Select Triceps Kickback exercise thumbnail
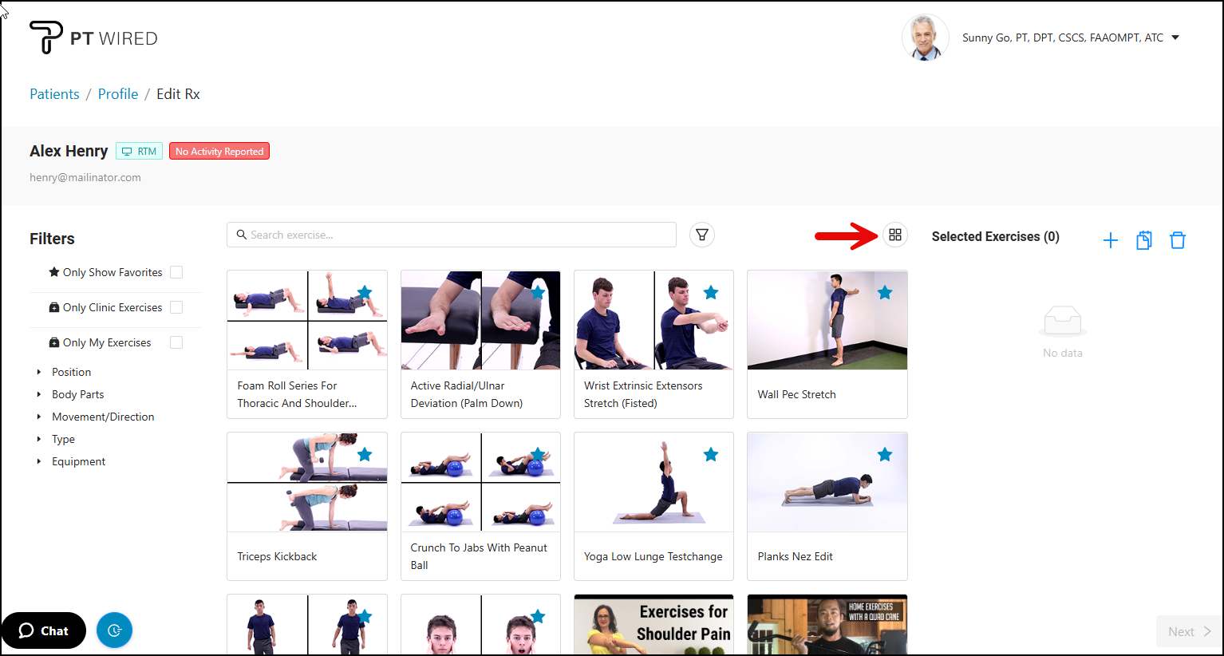Screen dimensions: 1224x656 click(307, 482)
